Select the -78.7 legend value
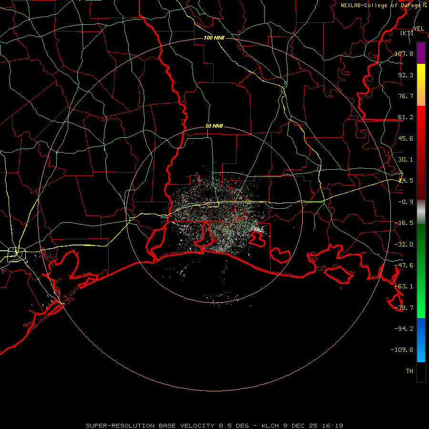This screenshot has height=429, width=429. click(404, 308)
